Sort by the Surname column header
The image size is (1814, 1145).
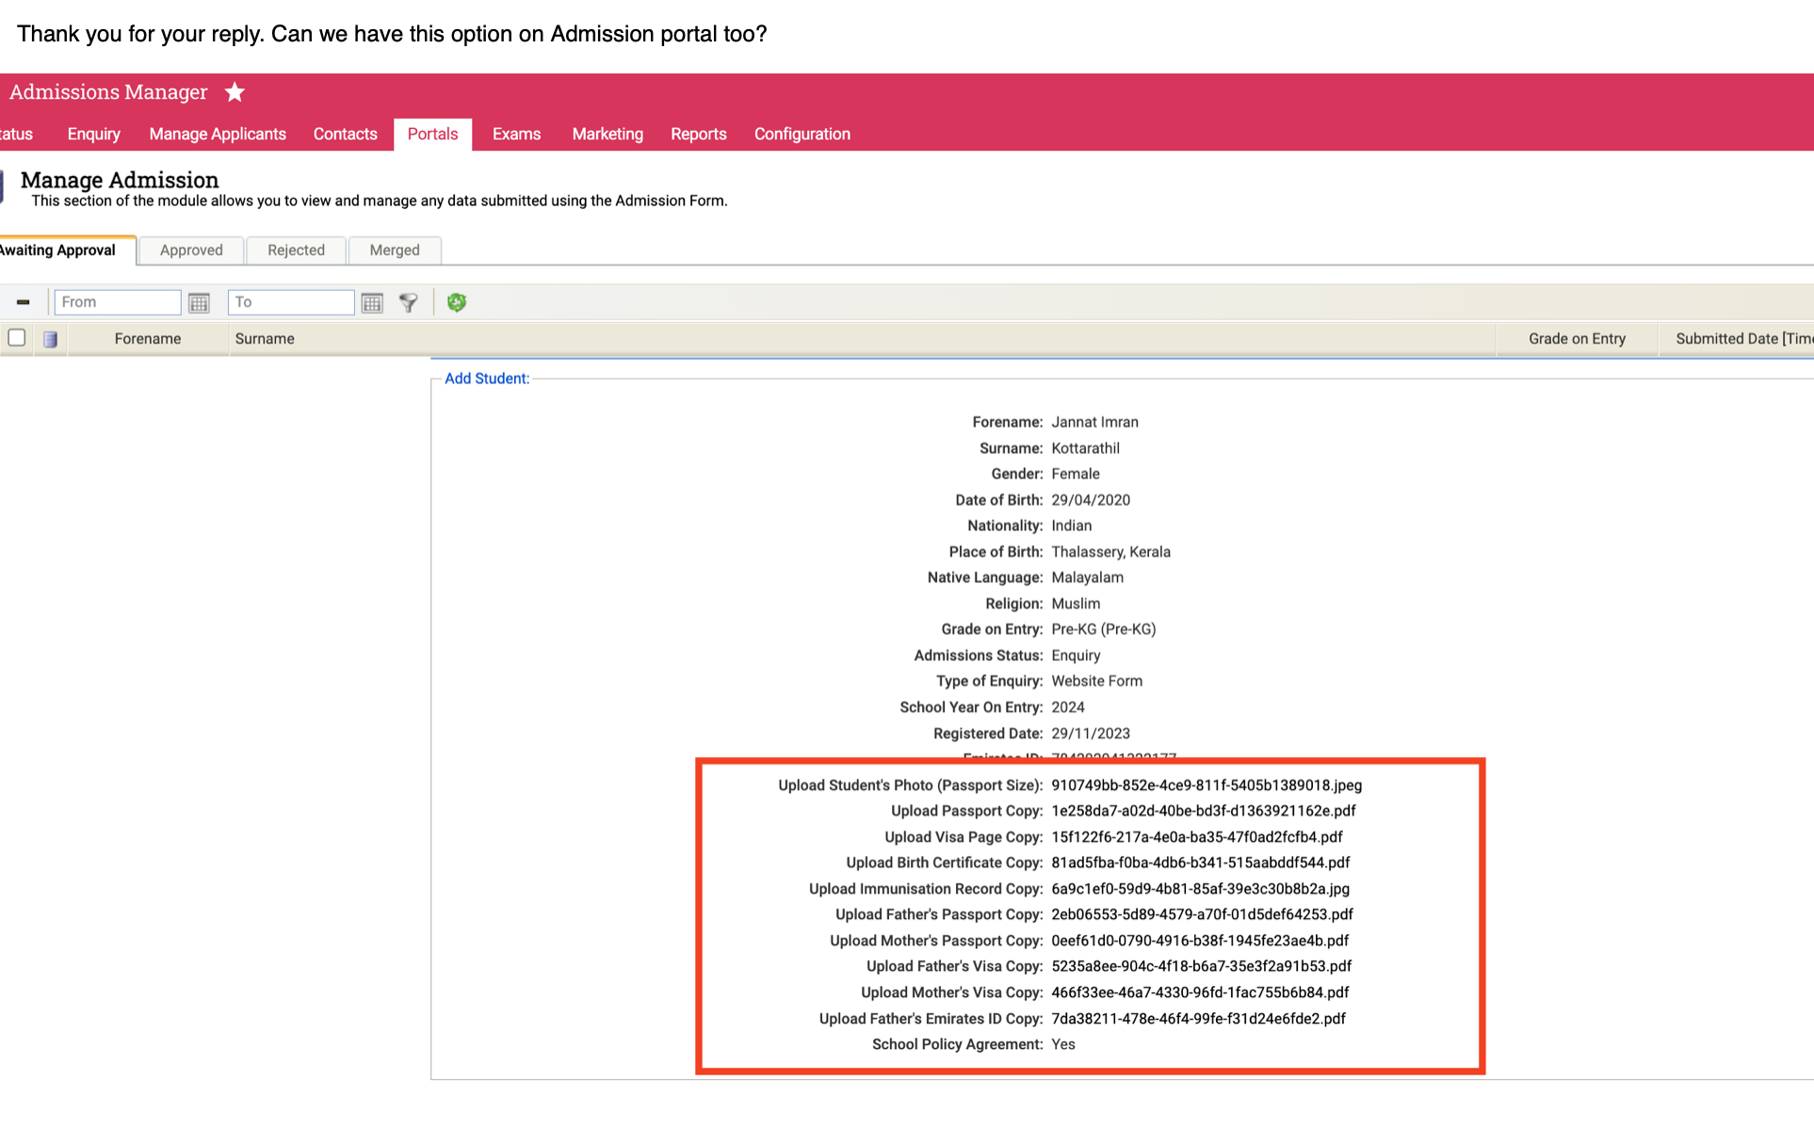tap(265, 339)
